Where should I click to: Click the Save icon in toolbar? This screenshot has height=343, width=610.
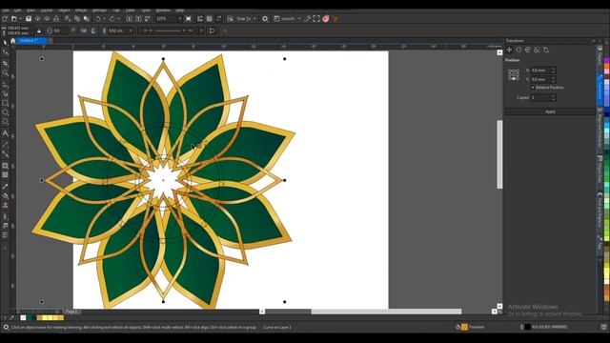[x=29, y=19]
